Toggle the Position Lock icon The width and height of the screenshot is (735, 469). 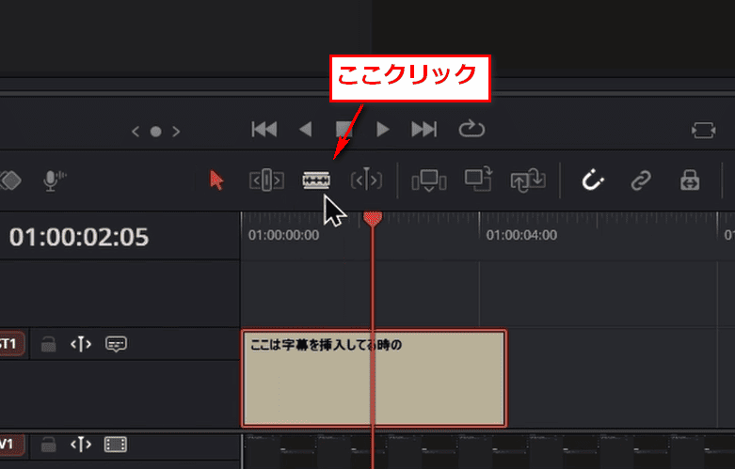click(x=690, y=180)
